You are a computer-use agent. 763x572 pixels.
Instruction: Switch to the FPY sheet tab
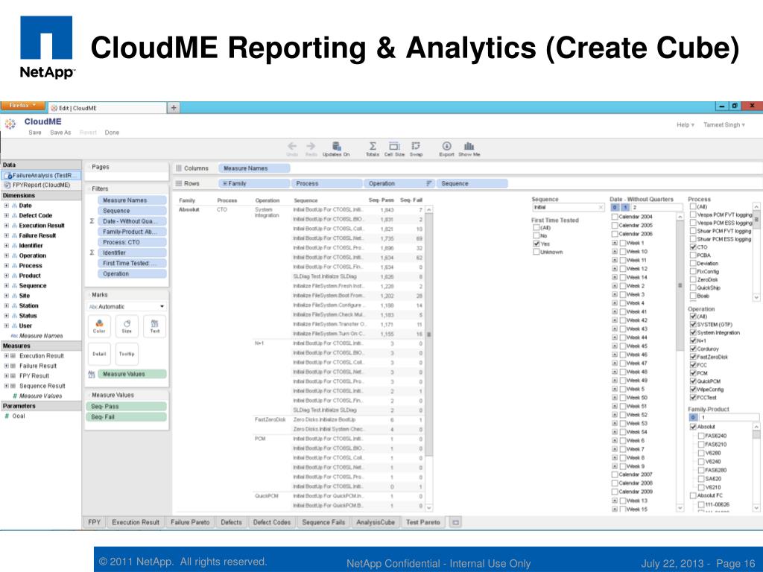click(x=95, y=522)
